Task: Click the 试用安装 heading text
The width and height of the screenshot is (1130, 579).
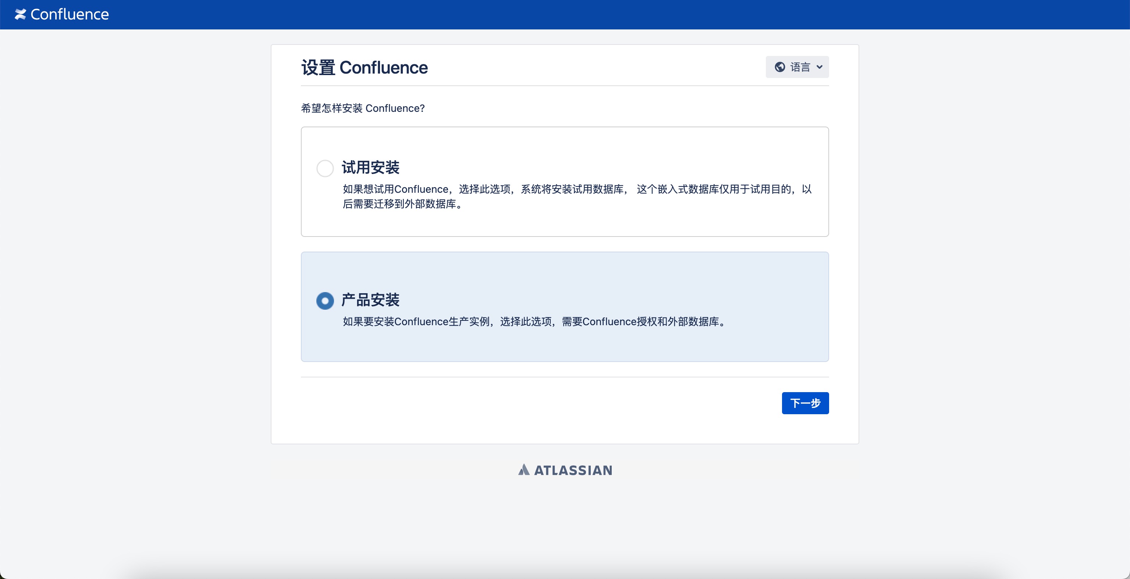Action: 371,168
